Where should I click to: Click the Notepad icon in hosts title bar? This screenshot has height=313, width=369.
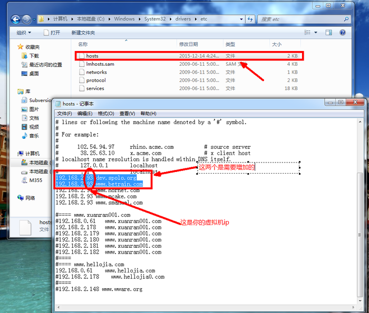coord(58,104)
